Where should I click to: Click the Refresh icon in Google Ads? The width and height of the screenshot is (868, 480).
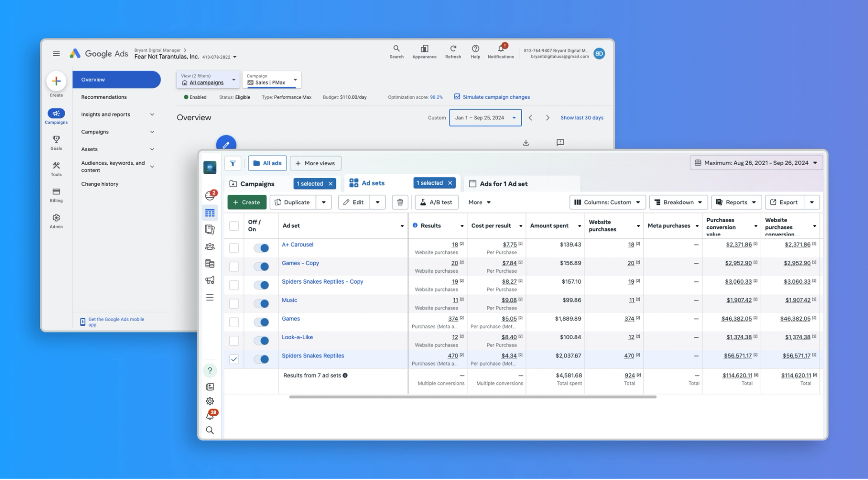coord(453,52)
